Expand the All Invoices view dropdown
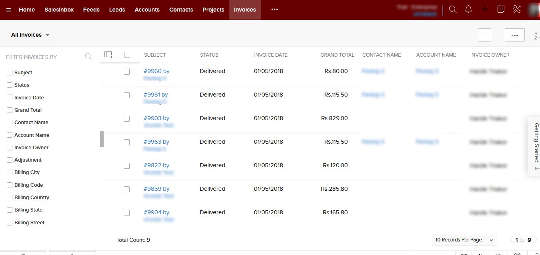The width and height of the screenshot is (540, 255). point(30,35)
